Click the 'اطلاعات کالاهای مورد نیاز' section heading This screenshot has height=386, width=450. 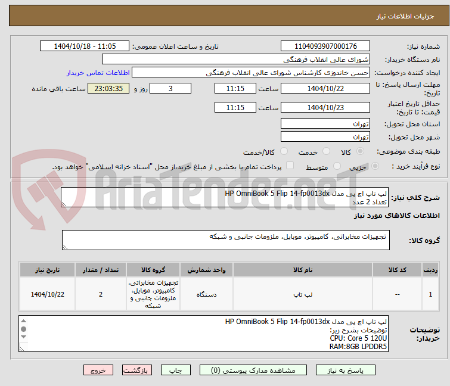tap(396, 216)
